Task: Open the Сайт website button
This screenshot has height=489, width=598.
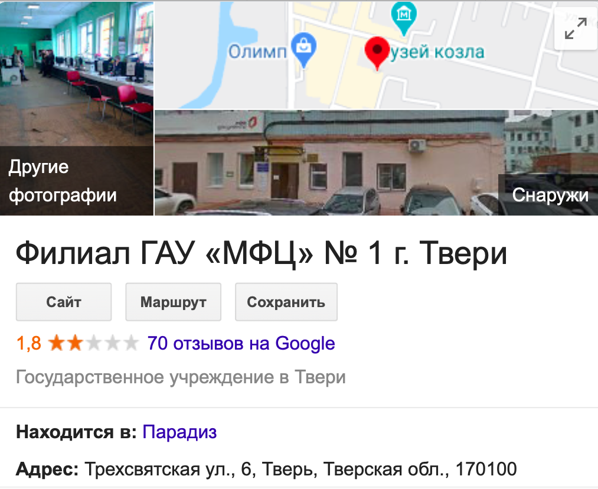Action: click(x=64, y=302)
